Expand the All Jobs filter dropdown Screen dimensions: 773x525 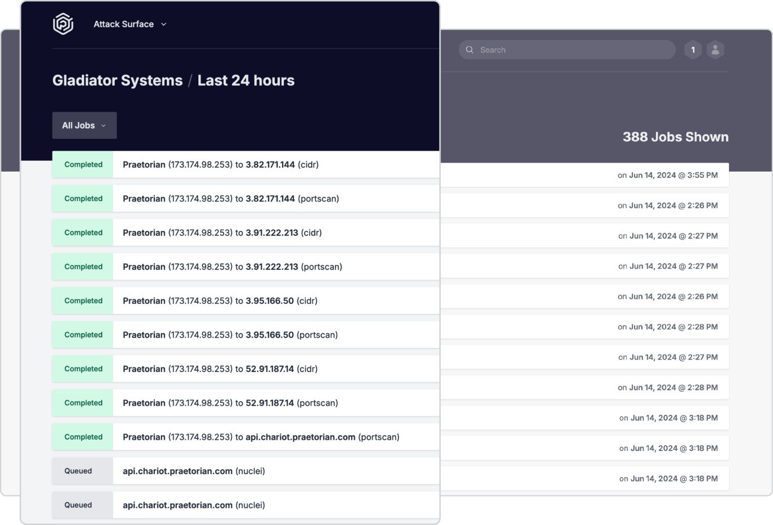(x=85, y=125)
